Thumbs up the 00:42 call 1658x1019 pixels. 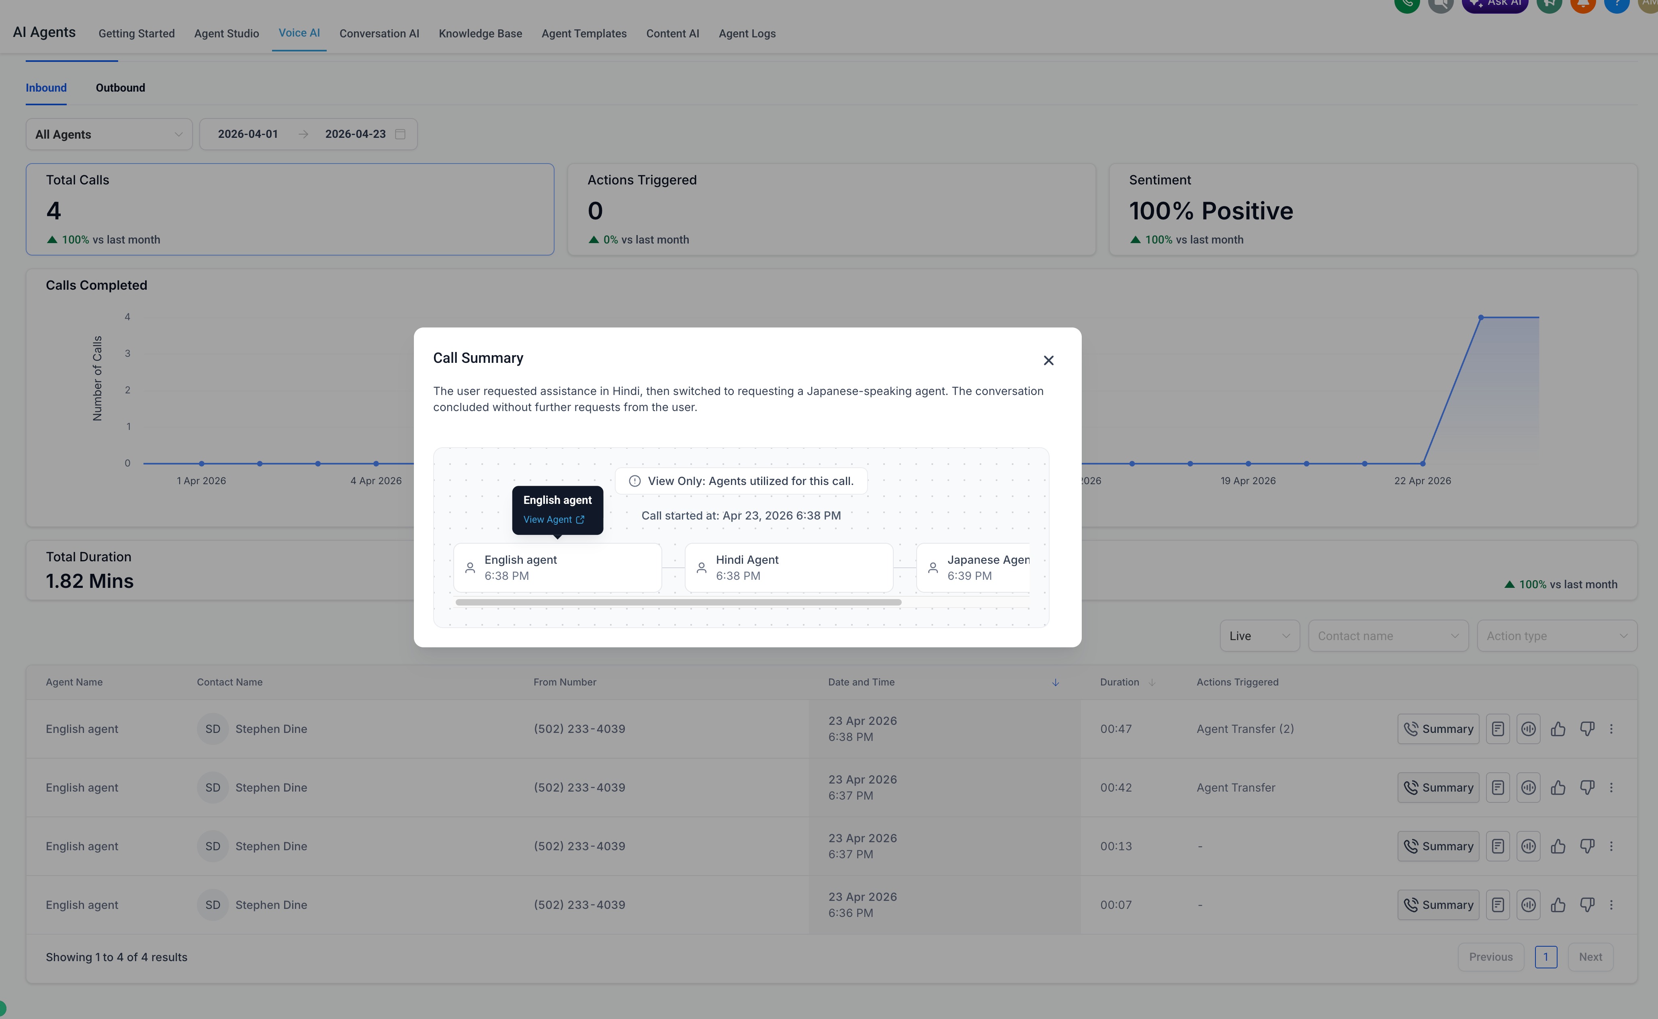click(1558, 787)
